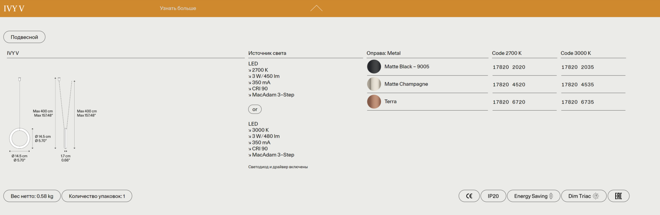The image size is (660, 215).
Task: Click code 17820 2020 for Matte Black 2700K
Action: coord(509,67)
